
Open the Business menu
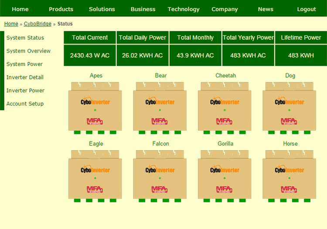tap(143, 9)
